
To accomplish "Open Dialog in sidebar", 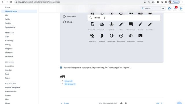I will coord(8,45).
